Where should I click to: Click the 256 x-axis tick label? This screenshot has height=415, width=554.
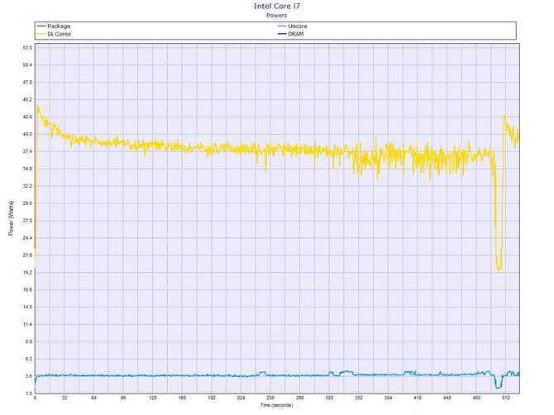click(x=270, y=398)
